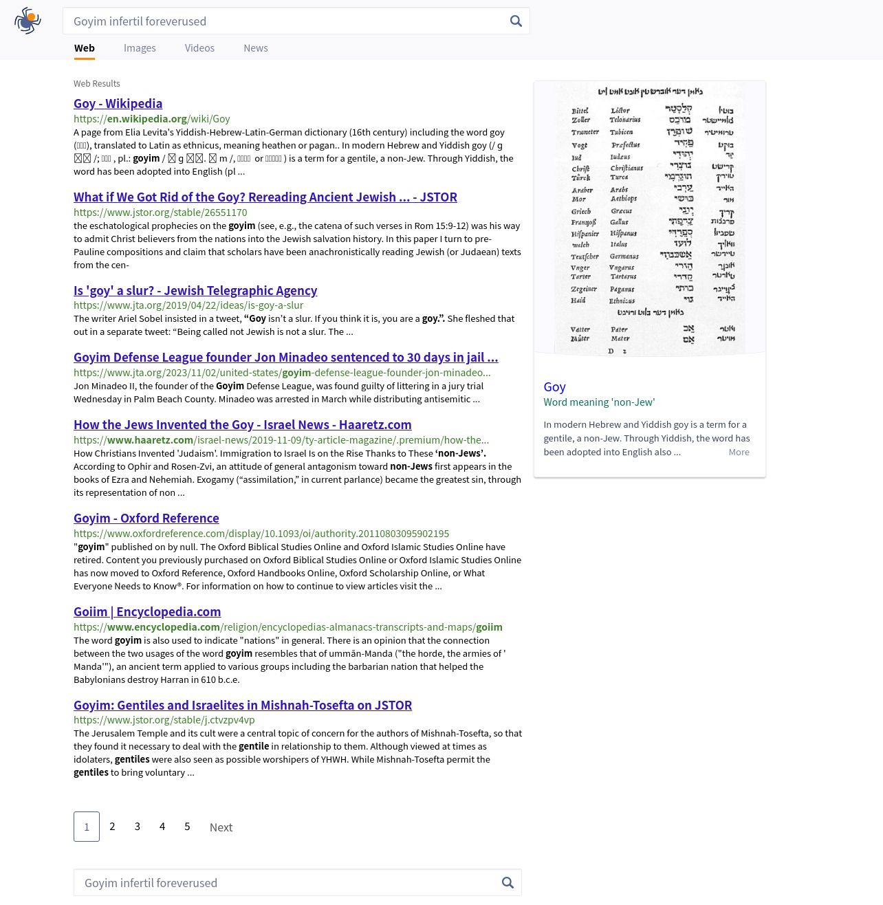Go to results page 5
The image size is (883, 905).
pyautogui.click(x=187, y=827)
